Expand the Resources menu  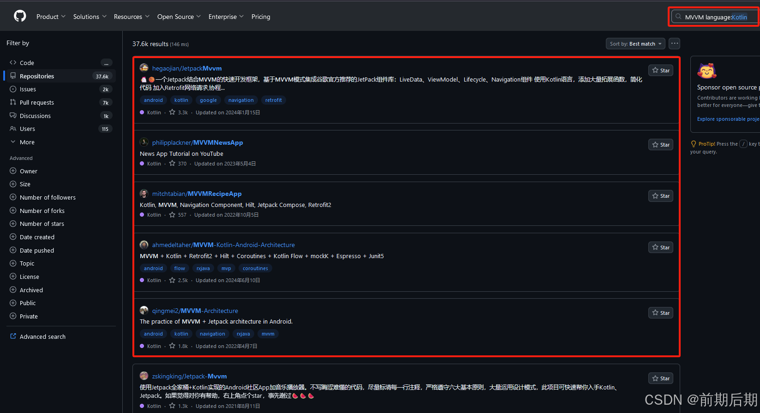click(132, 17)
